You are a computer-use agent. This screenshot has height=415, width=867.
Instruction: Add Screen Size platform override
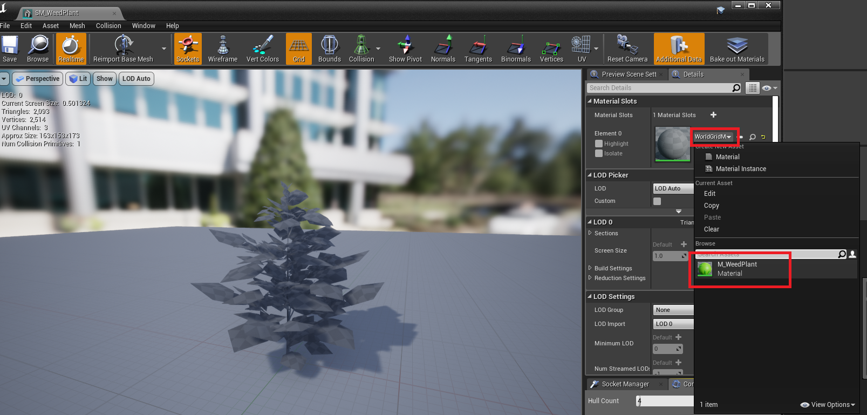tap(684, 244)
